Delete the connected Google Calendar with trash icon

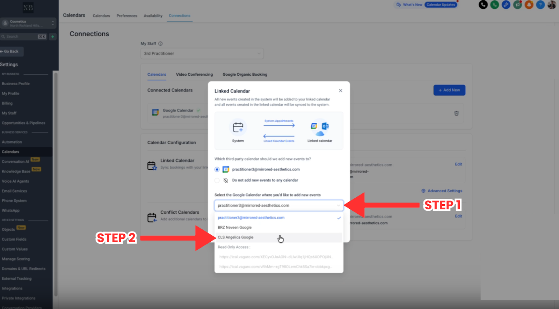click(456, 113)
